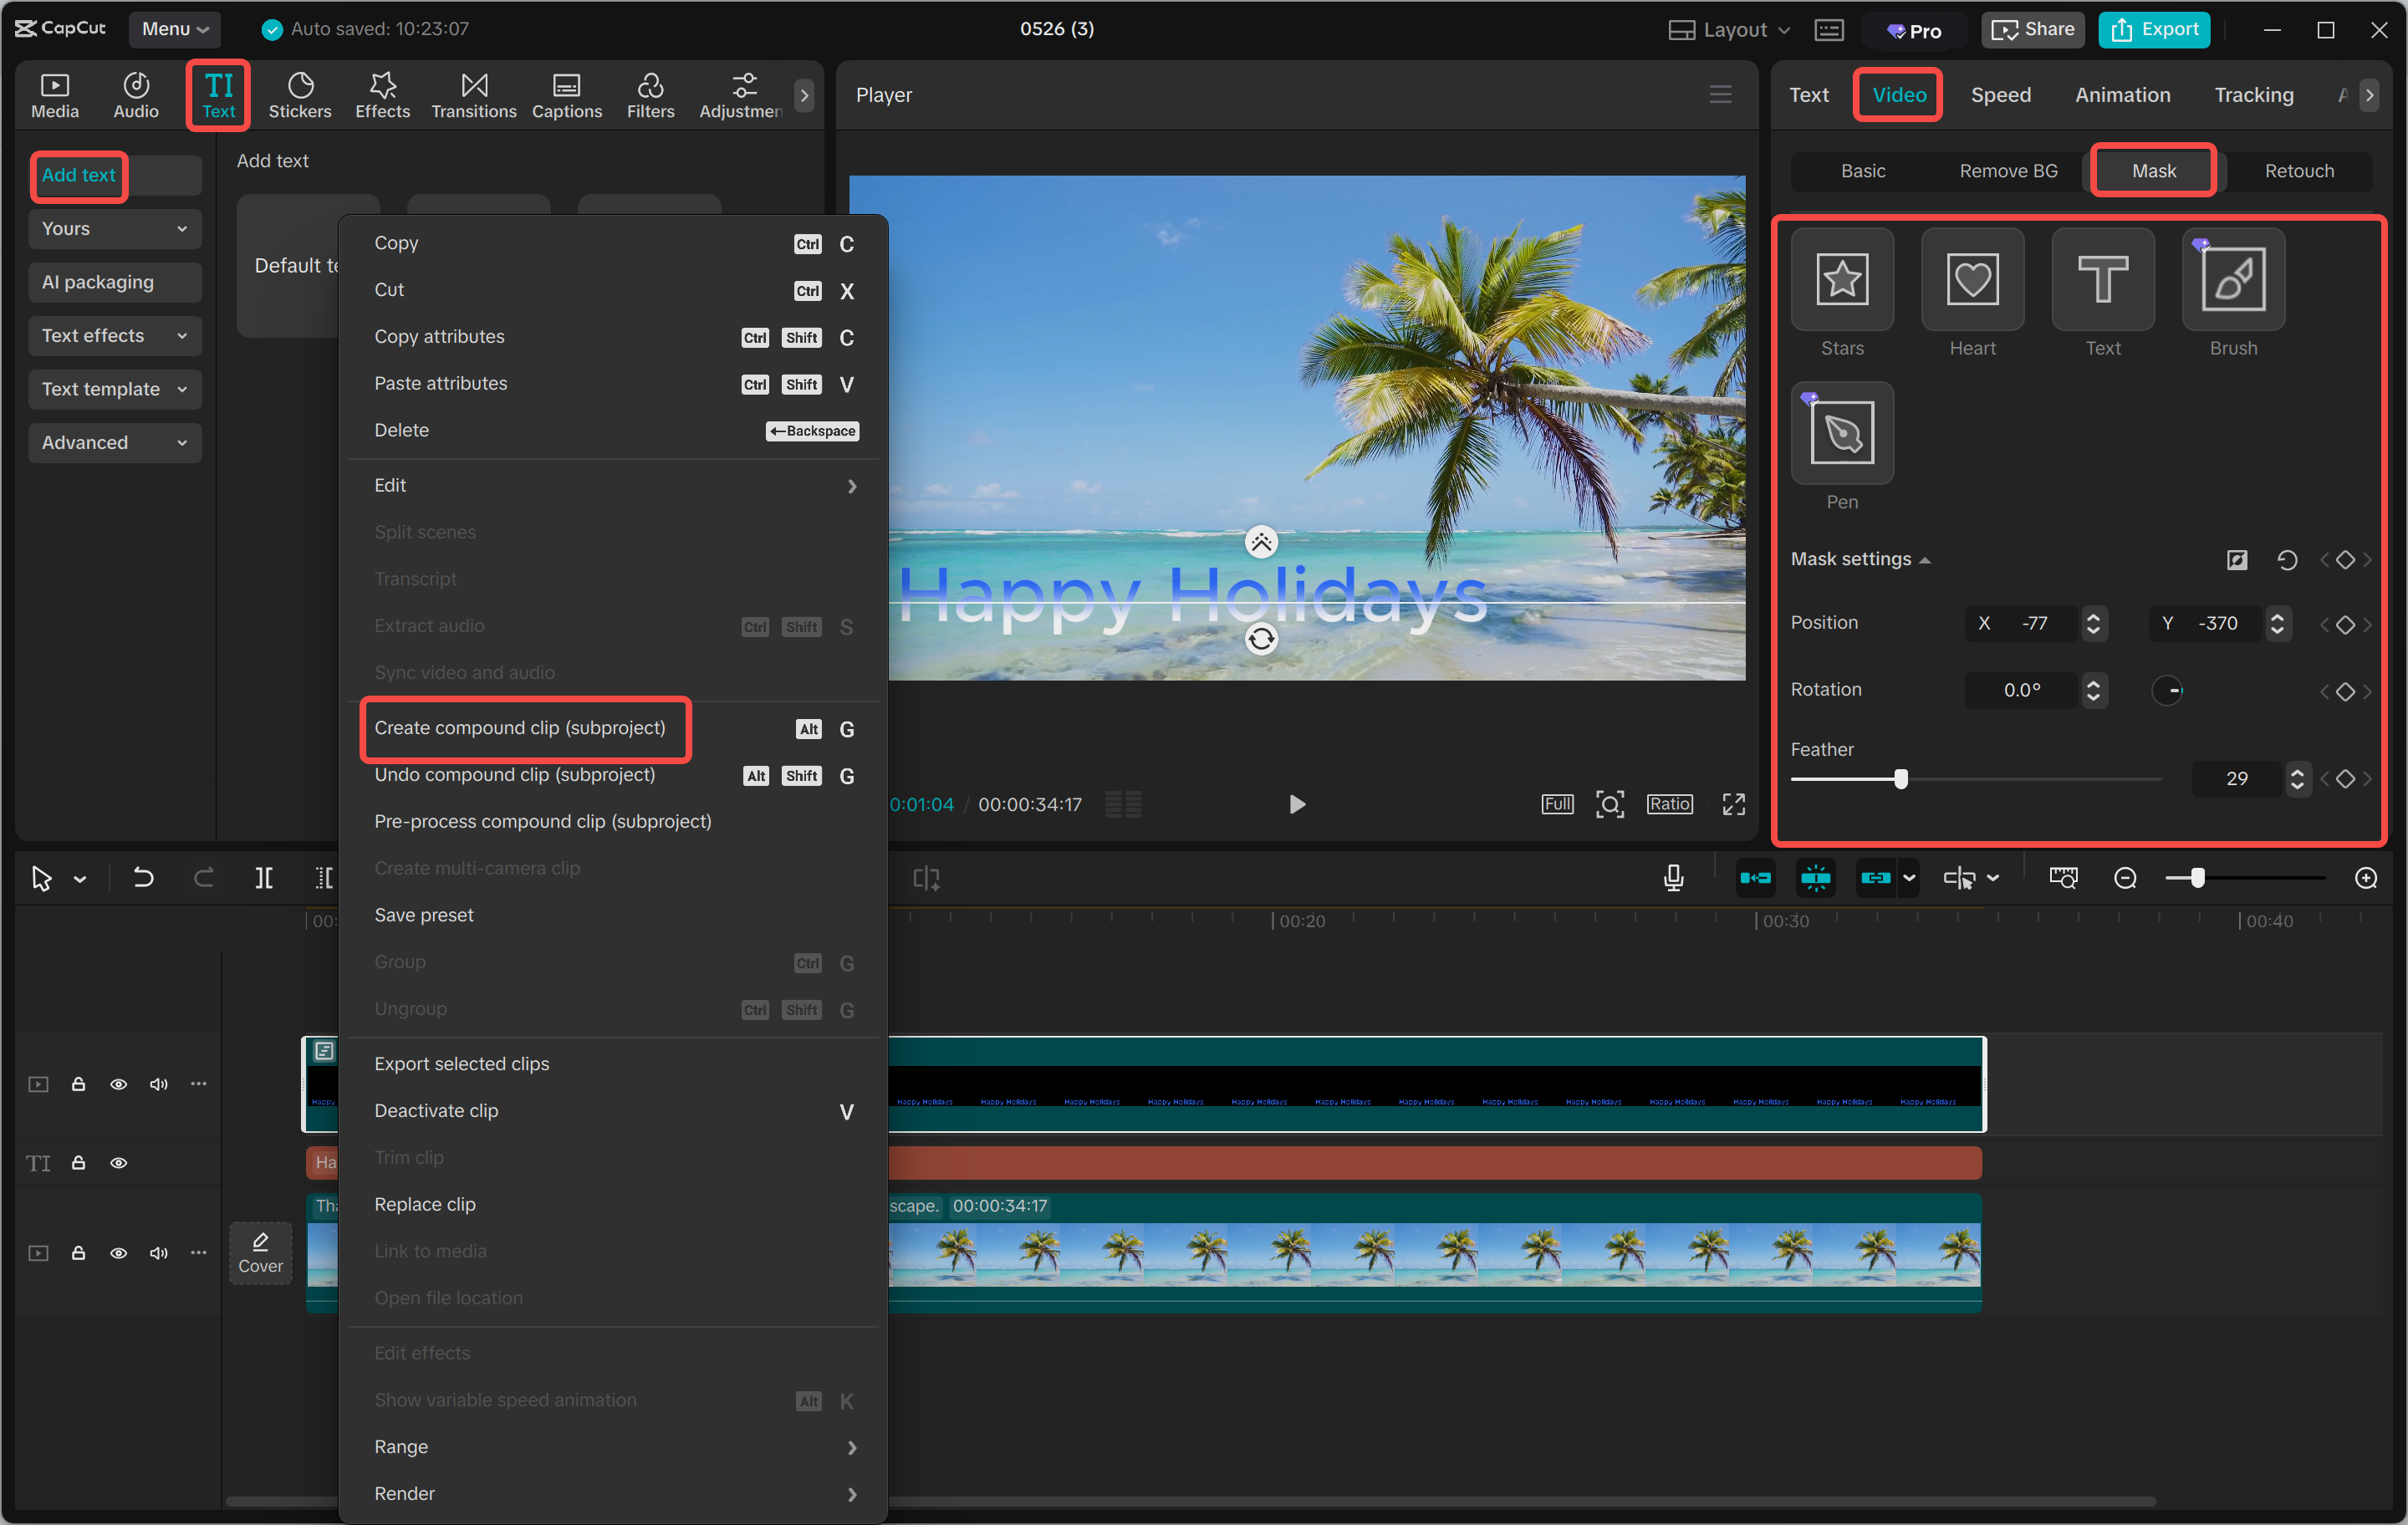Viewport: 2408px width, 1525px height.
Task: Select the Heart mask shape
Action: pos(1972,279)
